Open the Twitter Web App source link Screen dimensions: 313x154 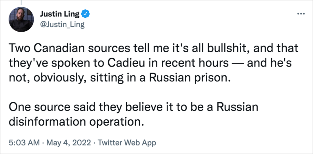click(127, 143)
